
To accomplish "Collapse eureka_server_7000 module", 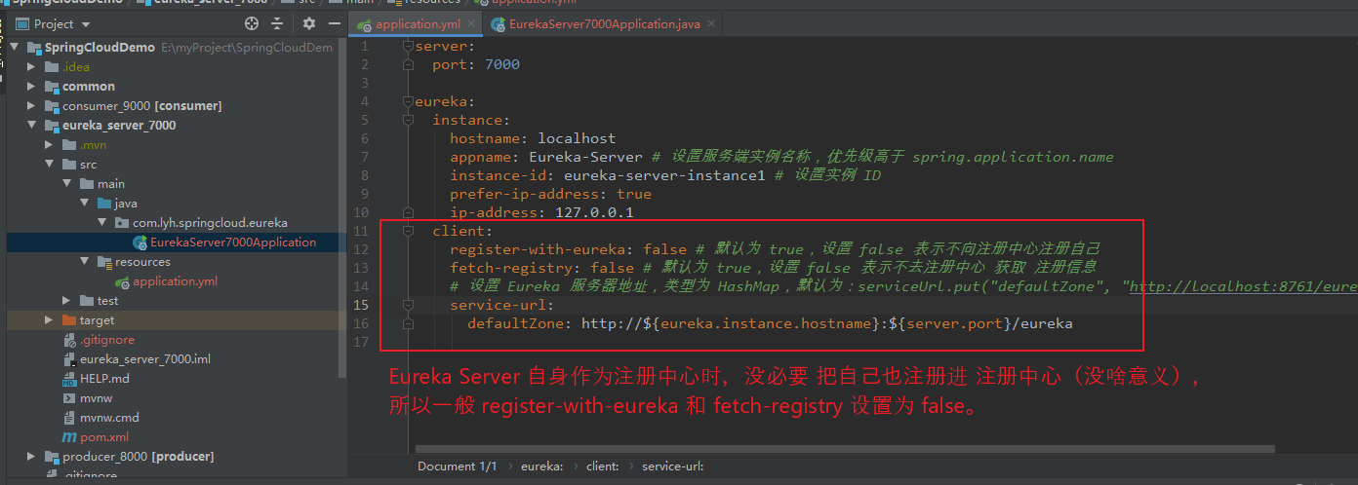I will click(32, 126).
